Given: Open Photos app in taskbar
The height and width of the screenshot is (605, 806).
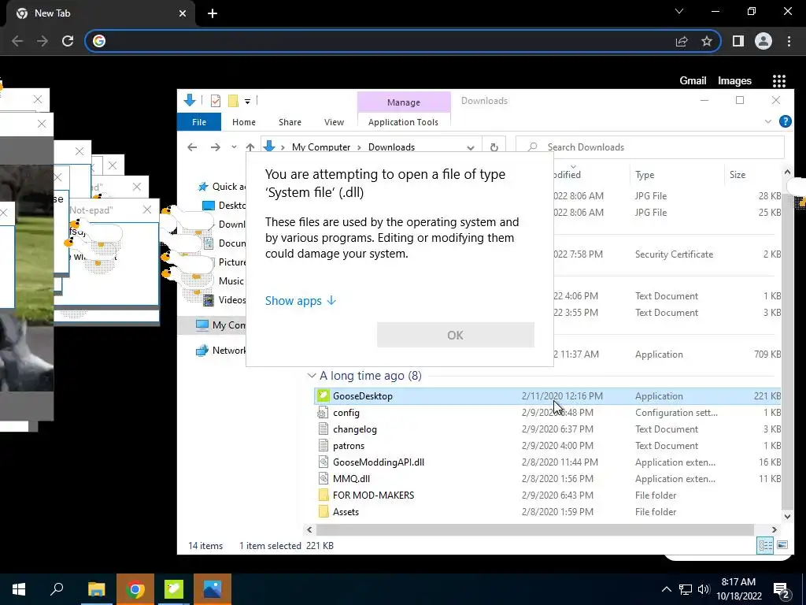Looking at the screenshot, I should 213,589.
